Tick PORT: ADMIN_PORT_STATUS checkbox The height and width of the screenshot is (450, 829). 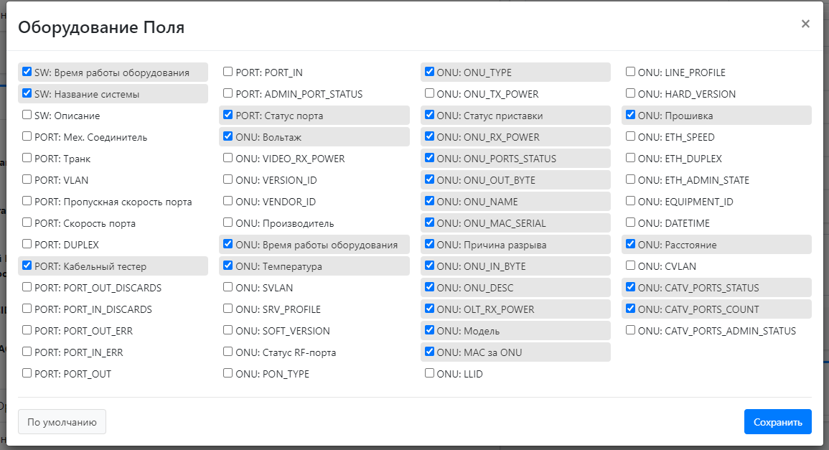228,93
